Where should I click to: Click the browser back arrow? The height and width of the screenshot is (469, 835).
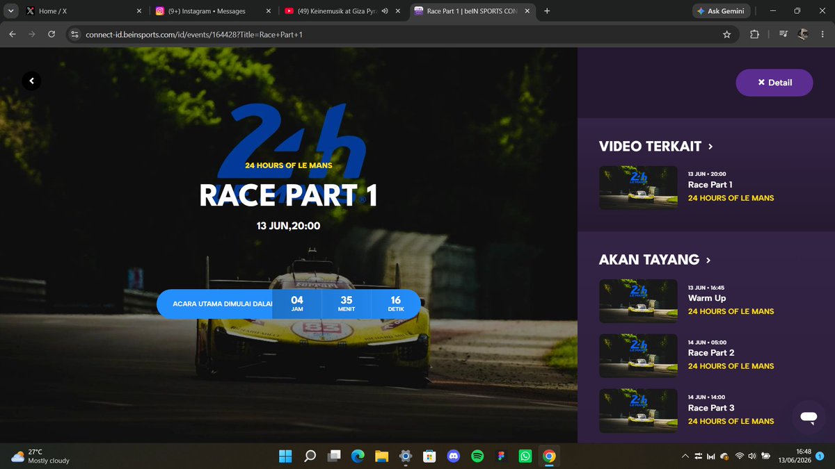click(x=13, y=34)
